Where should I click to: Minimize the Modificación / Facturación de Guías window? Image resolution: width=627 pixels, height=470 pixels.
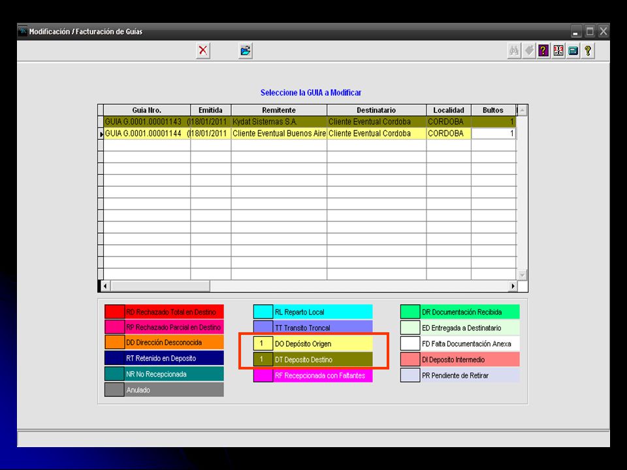point(576,31)
